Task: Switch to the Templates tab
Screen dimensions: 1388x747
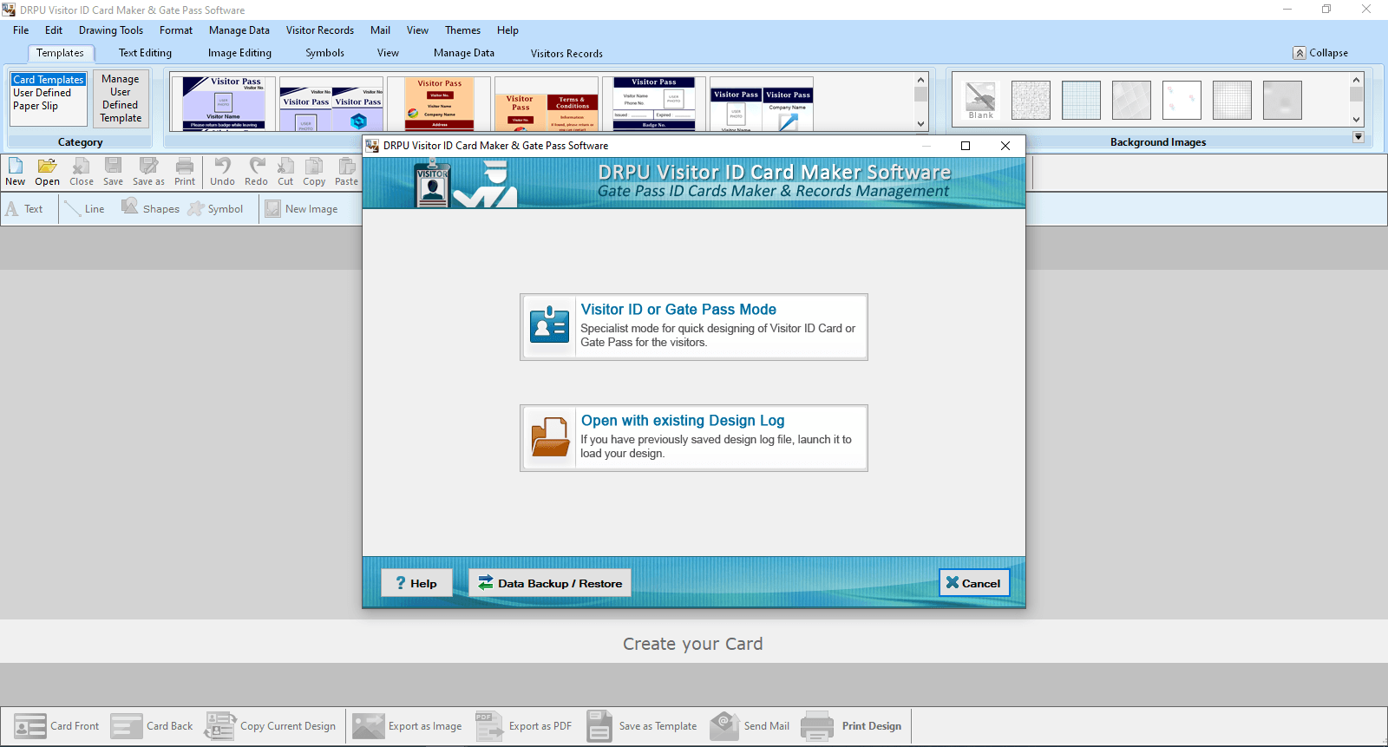Action: tap(60, 53)
